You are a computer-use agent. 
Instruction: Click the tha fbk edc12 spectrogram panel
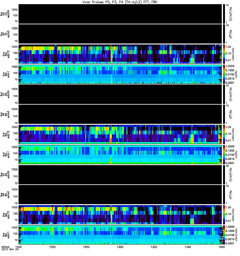coord(120,54)
